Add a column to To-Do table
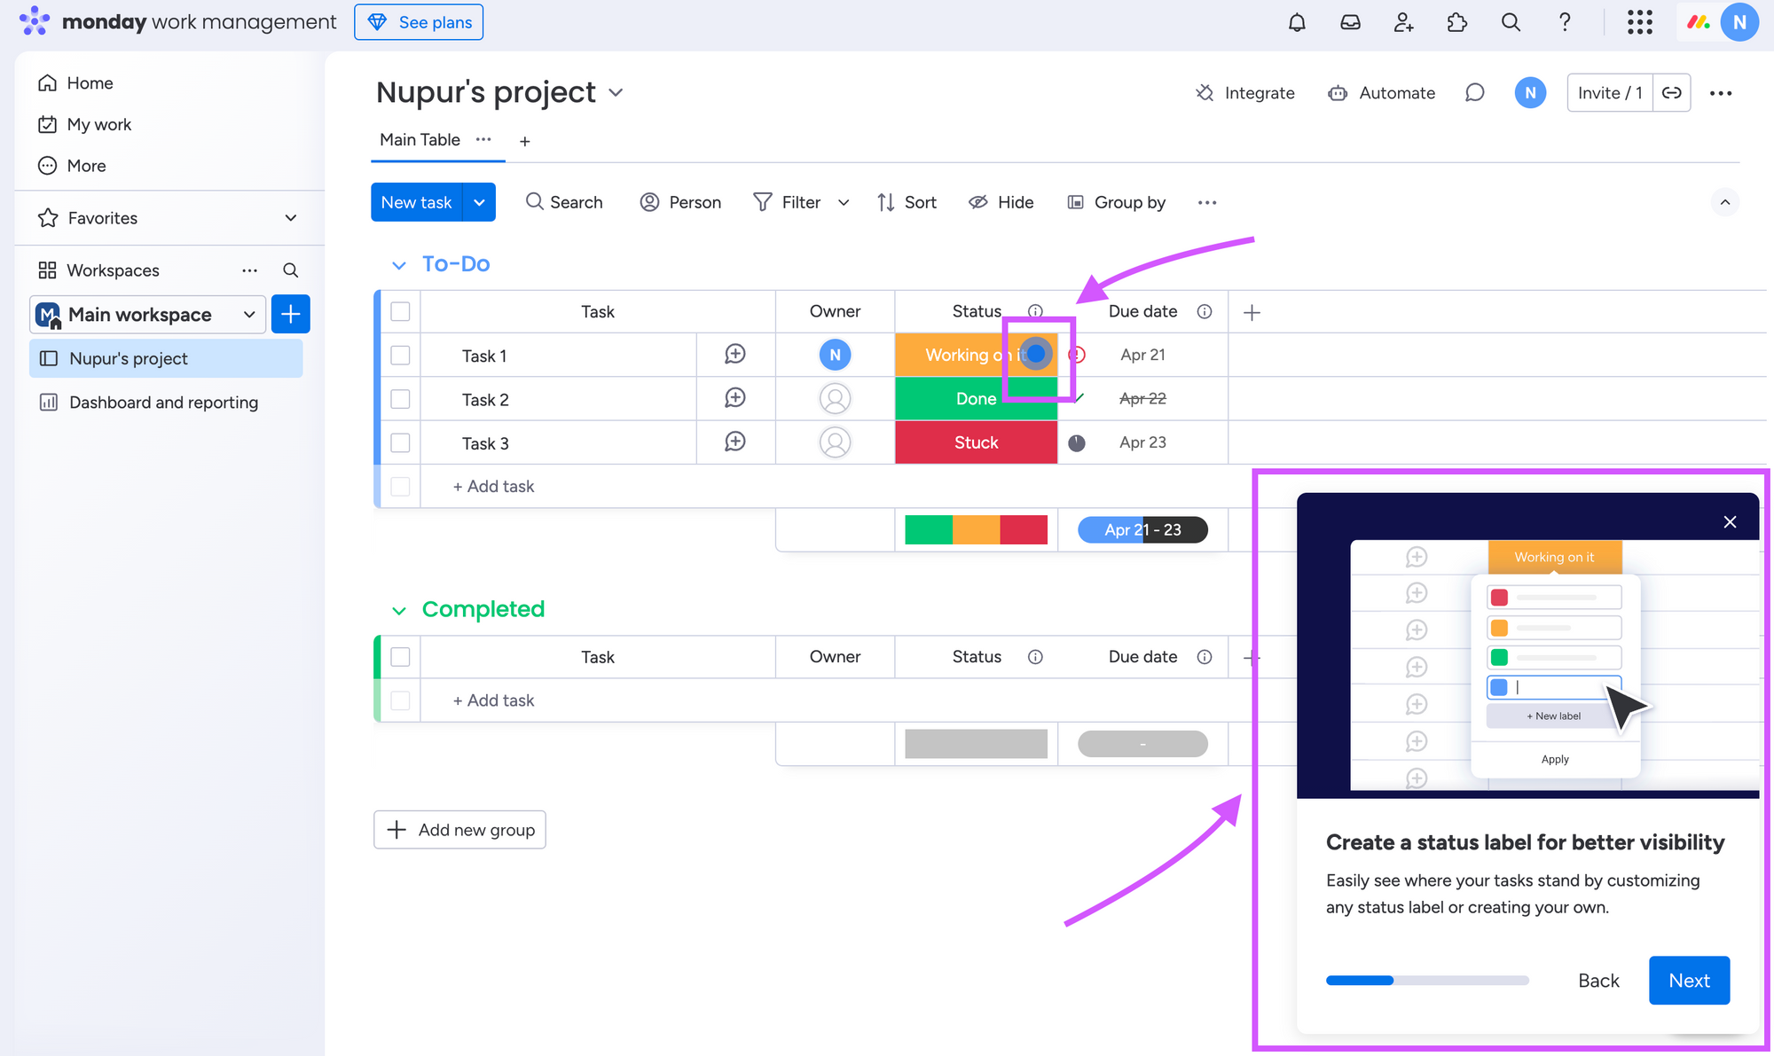The image size is (1774, 1056). tap(1252, 312)
